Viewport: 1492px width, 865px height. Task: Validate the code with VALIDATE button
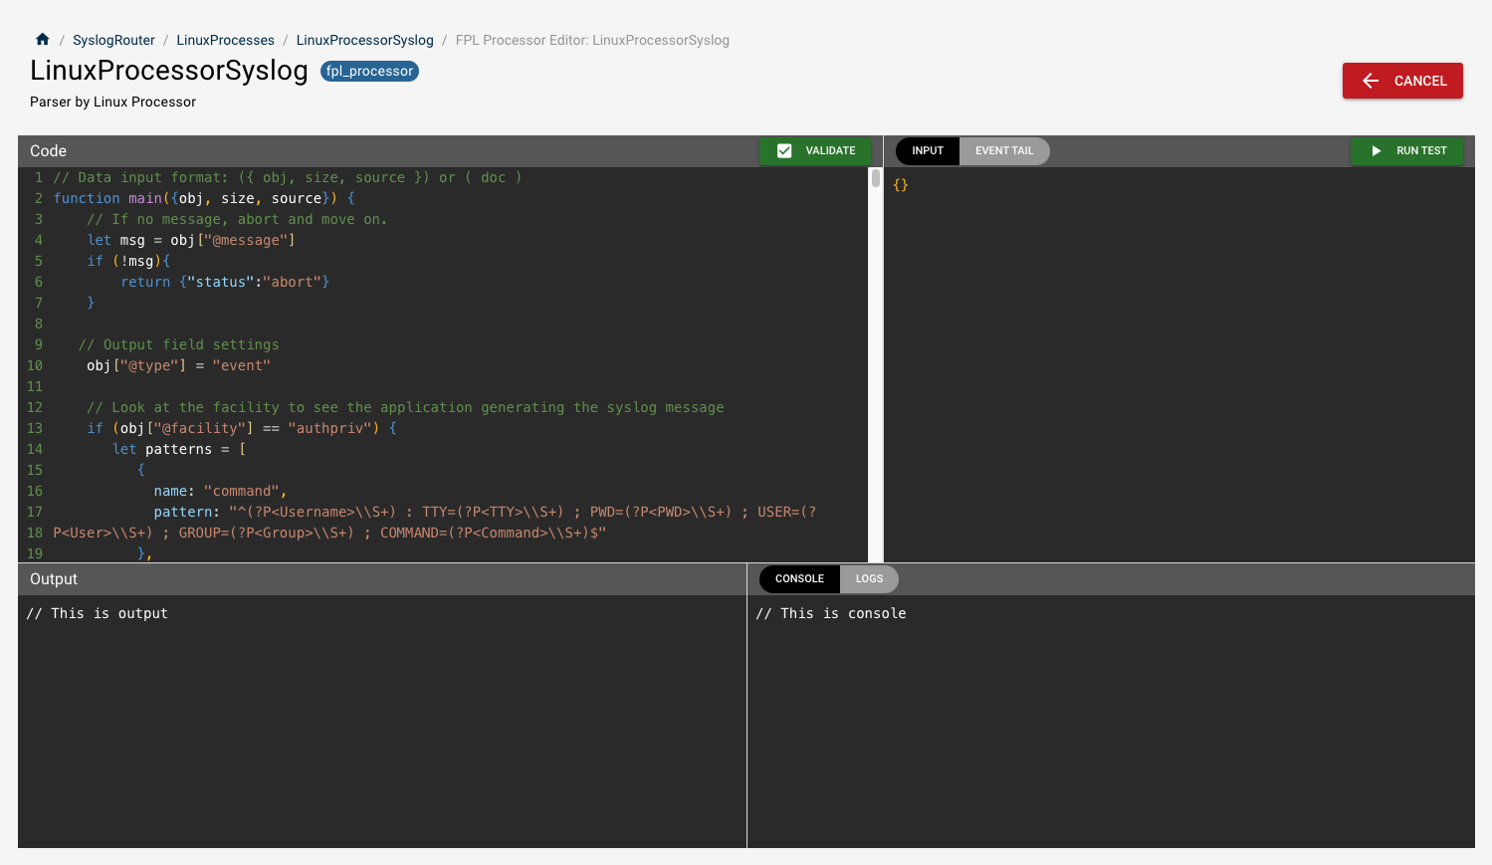(815, 151)
